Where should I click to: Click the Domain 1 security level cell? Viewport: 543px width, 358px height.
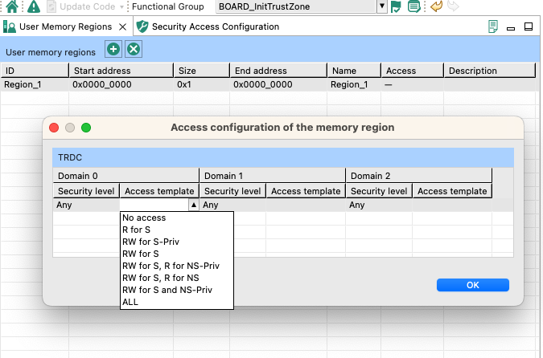[232, 205]
